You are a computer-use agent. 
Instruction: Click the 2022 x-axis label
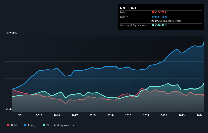point(164,115)
